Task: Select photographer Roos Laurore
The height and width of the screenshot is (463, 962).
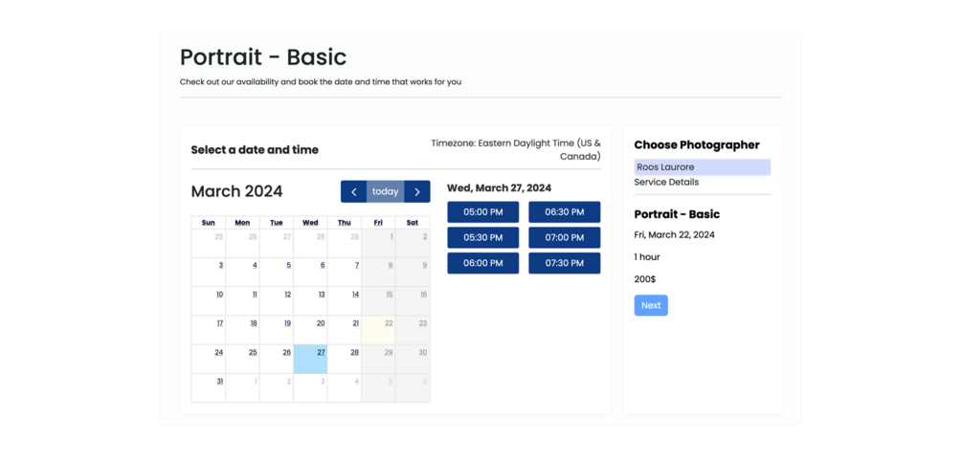Action: pyautogui.click(x=702, y=167)
